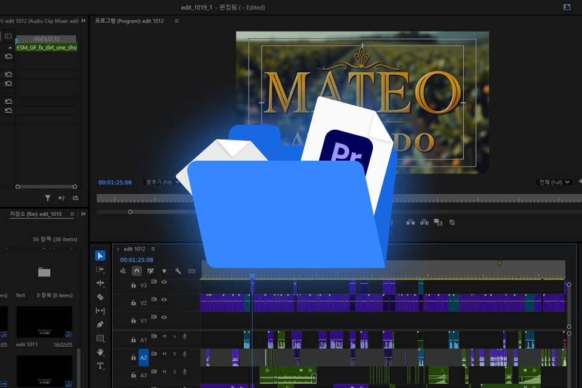The width and height of the screenshot is (582, 388).
Task: Select the Program: edit 1012 tab
Action: pos(129,21)
